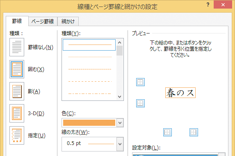Screen dimensions: 235x156
Task: Choose the 指定 (custom) border icon
Action: coord(17,136)
